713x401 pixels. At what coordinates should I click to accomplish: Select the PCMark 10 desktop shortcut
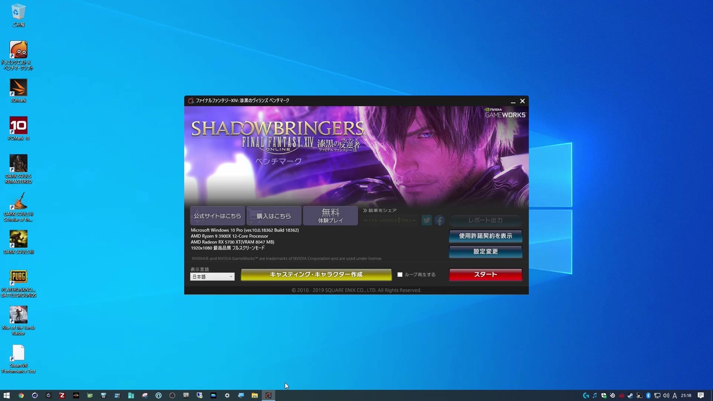click(x=18, y=129)
